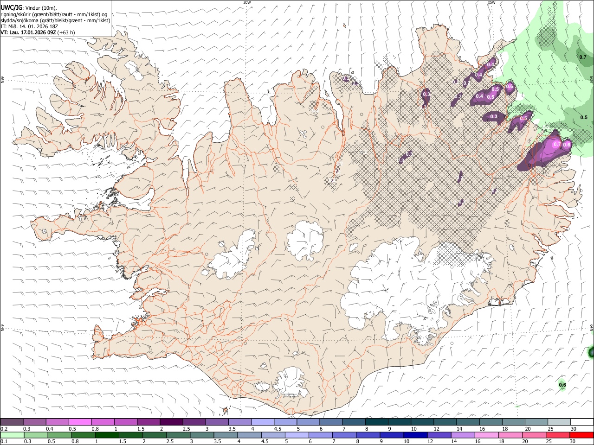The width and height of the screenshot is (594, 445).
Task: Pick the 5 swatch in the lower rain legend row
Action: click(297, 435)
